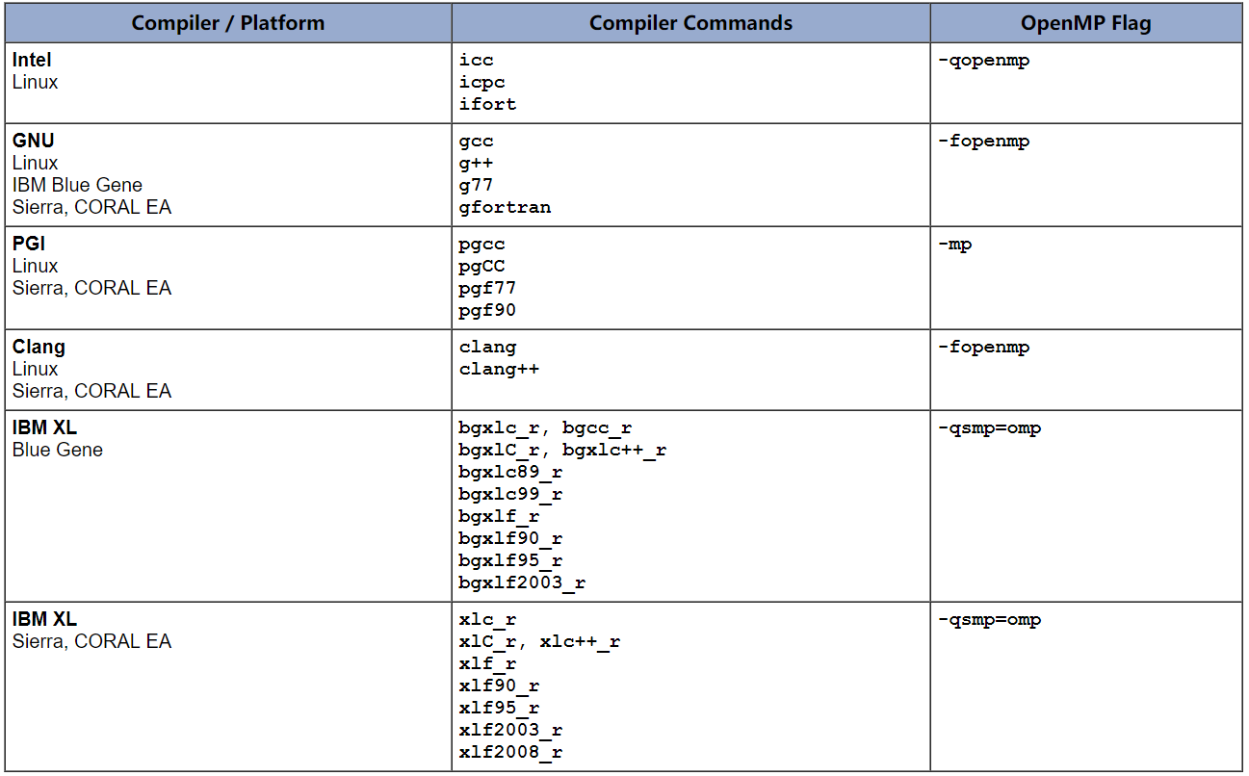Click the "-mp" flag text
The image size is (1249, 776).
pos(954,245)
